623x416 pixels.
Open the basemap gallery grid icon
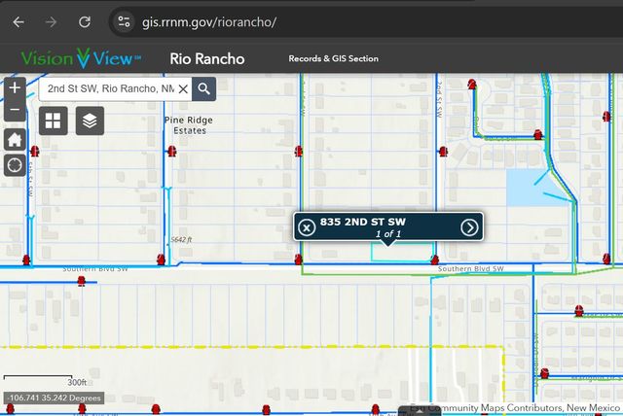tap(54, 121)
